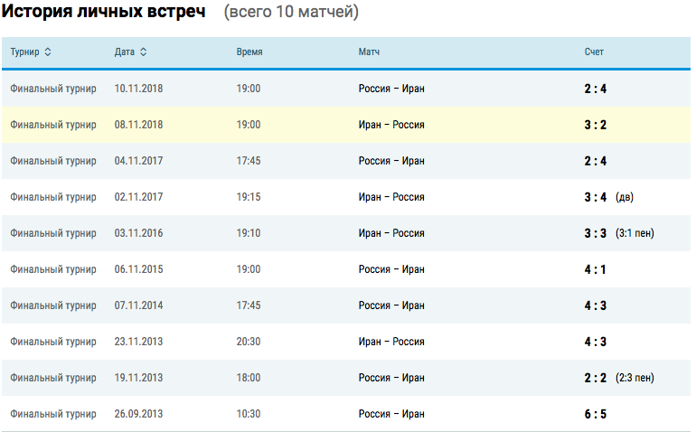Viewport: 696px width, 432px height.
Task: Click the Матч column header
Action: [x=369, y=52]
